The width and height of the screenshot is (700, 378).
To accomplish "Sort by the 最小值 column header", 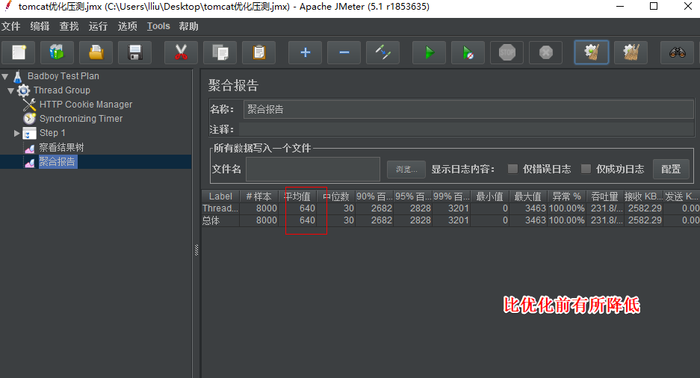I will point(490,196).
